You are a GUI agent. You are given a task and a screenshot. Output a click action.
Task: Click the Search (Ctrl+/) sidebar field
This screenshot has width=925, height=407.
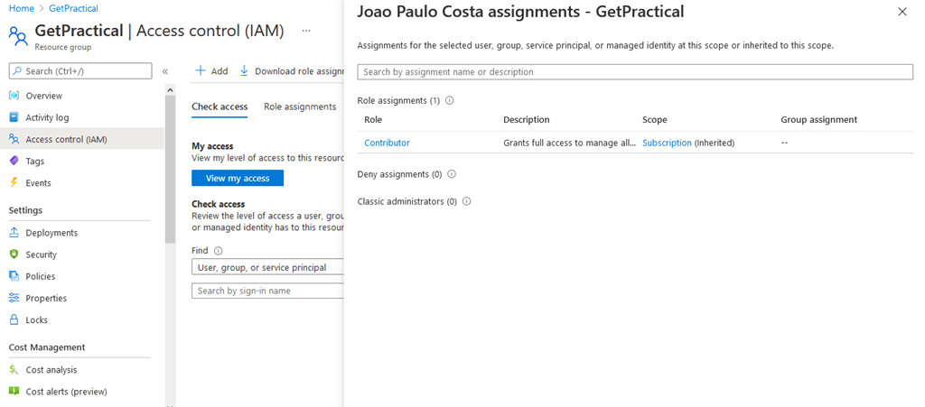click(x=80, y=71)
